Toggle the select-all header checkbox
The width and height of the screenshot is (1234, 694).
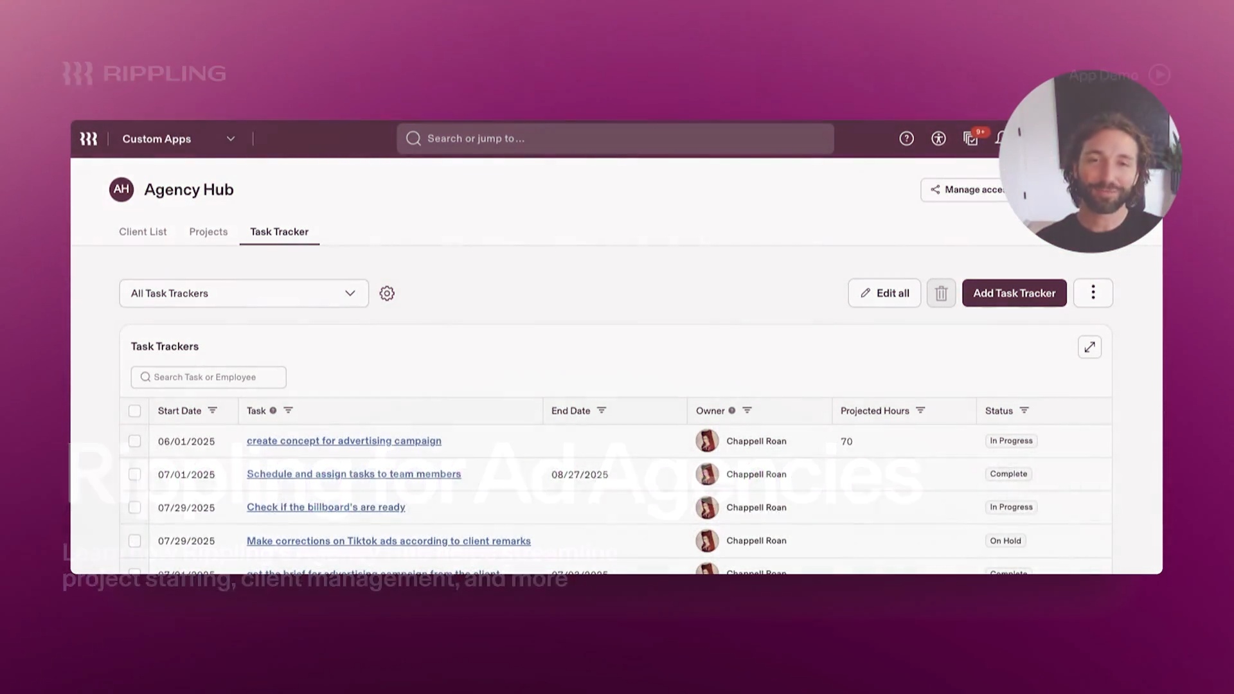coord(134,411)
